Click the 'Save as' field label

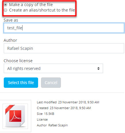click(11, 20)
